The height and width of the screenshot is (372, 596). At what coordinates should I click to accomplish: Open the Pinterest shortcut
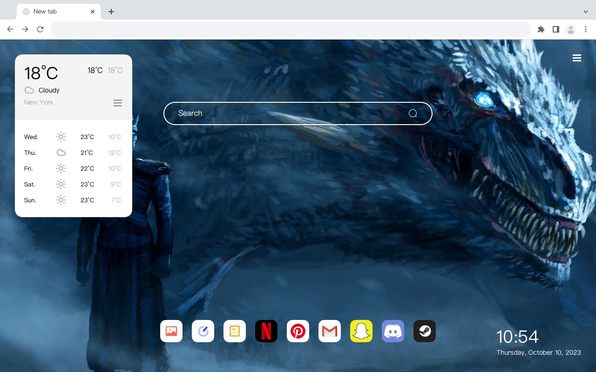click(298, 331)
